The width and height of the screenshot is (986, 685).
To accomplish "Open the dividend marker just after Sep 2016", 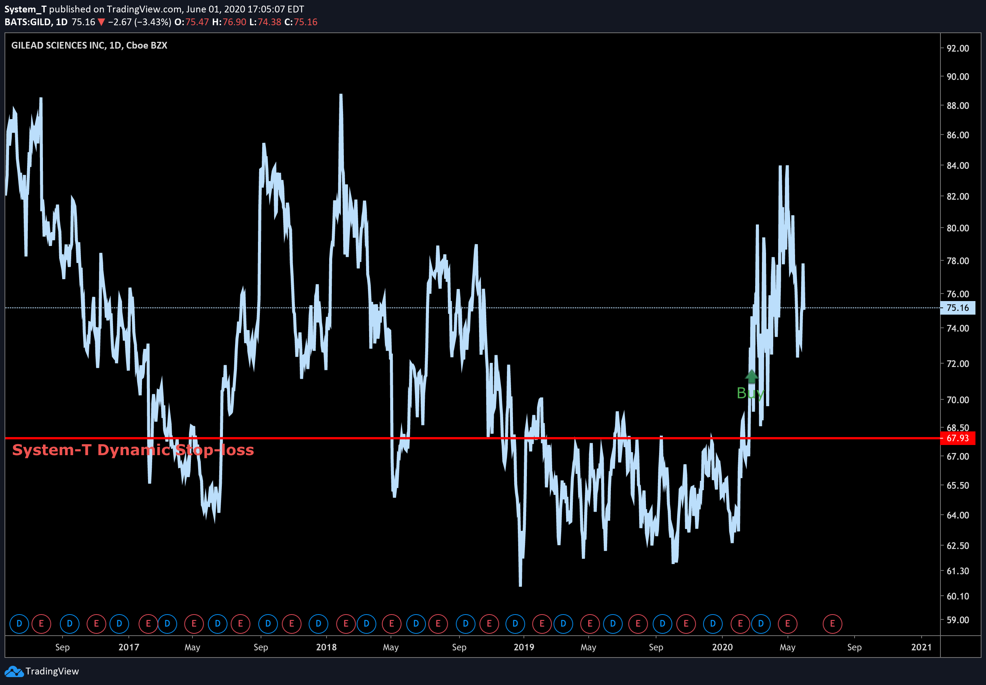I will pyautogui.click(x=69, y=624).
